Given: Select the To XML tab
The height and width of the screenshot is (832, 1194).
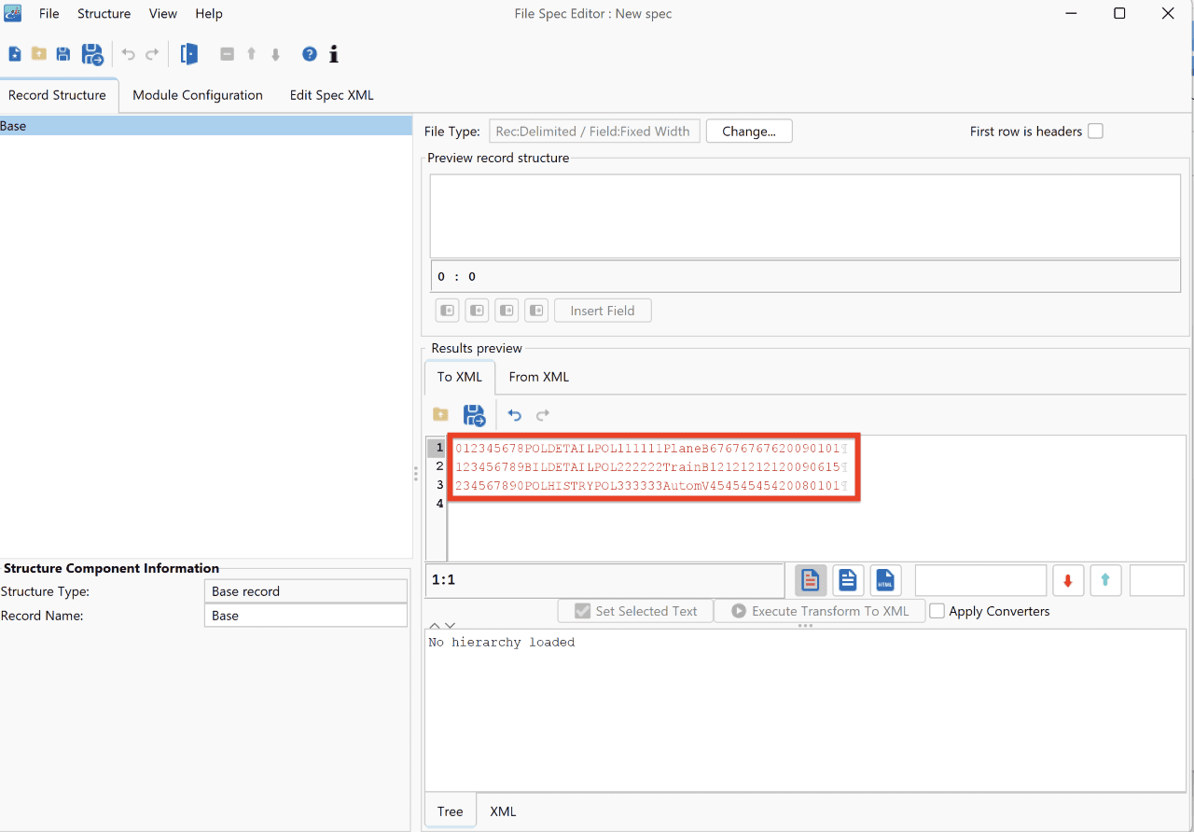Looking at the screenshot, I should 460,377.
